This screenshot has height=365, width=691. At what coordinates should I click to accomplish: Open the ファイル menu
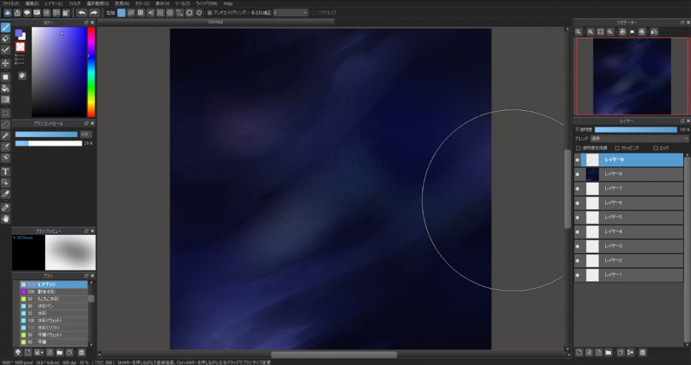(x=10, y=3)
